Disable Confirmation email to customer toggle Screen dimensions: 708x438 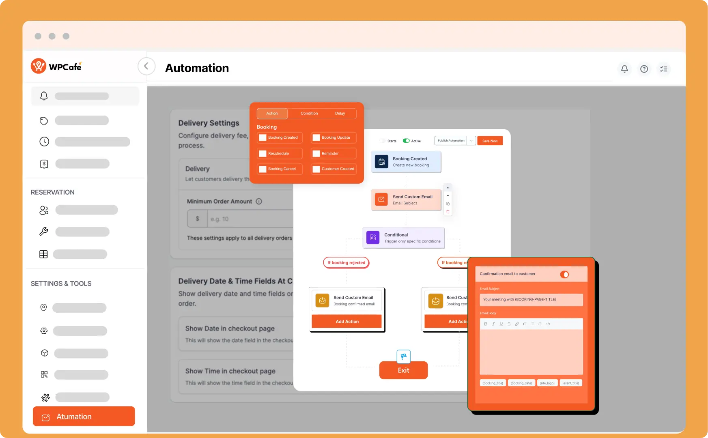click(x=564, y=275)
